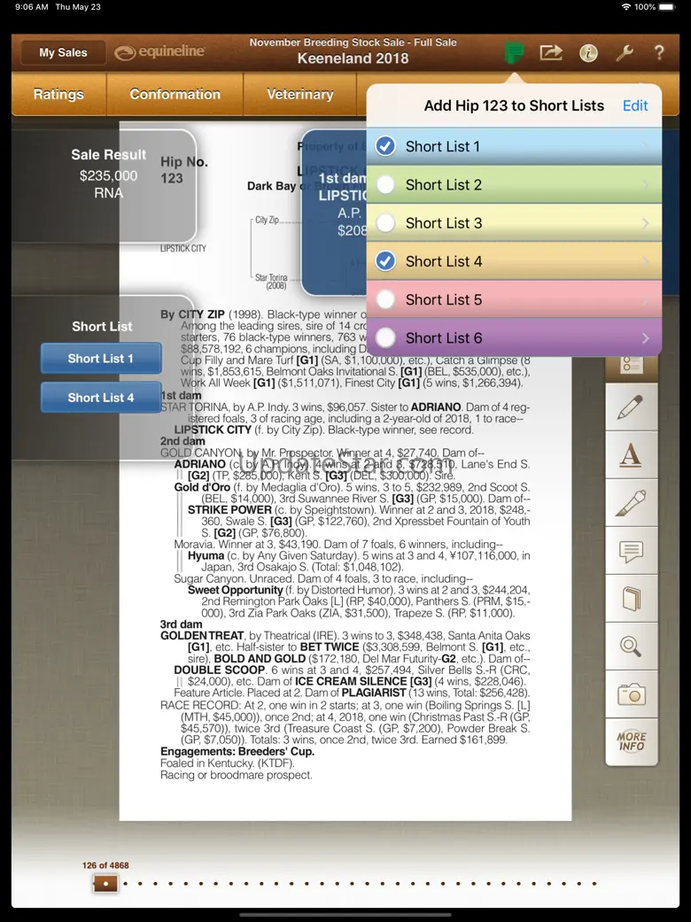691x922 pixels.
Task: Tap the blue Short List 4 button
Action: (101, 398)
